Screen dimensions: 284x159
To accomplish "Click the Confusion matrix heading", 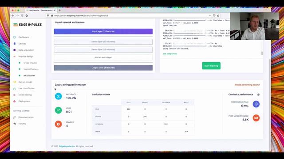I will 101,95.
